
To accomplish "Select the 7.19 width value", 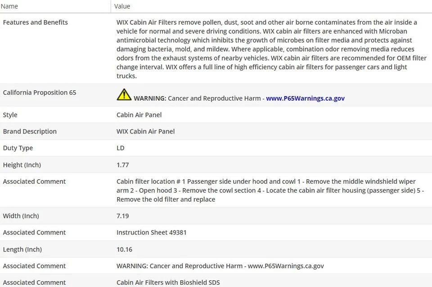I will click(122, 216).
